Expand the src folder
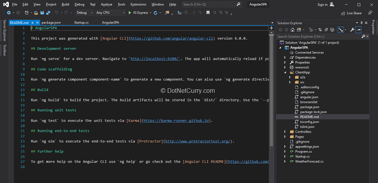The image size is (378, 183). pyautogui.click(x=290, y=82)
